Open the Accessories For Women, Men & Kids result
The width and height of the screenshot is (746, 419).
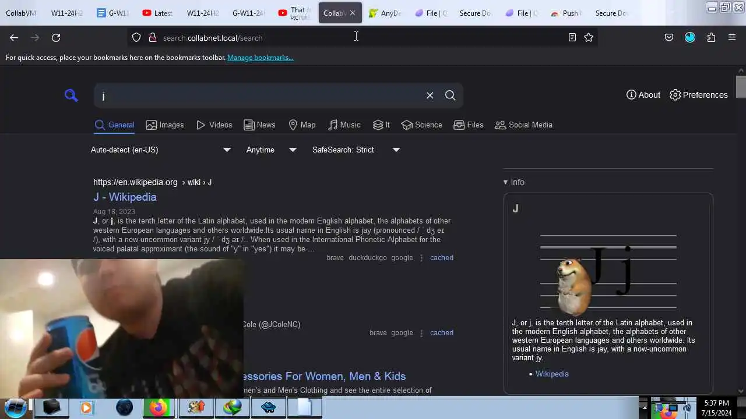[324, 376]
